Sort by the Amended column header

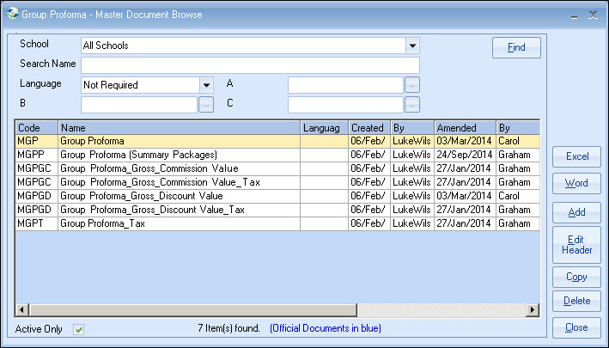[x=464, y=128]
